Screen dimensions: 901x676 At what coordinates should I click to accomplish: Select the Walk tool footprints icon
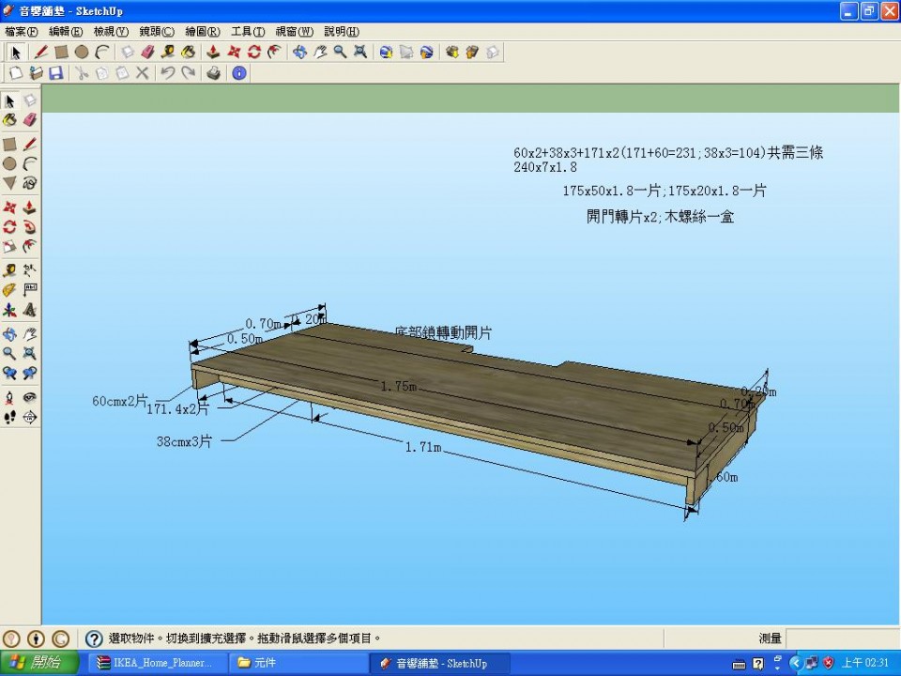tap(9, 418)
